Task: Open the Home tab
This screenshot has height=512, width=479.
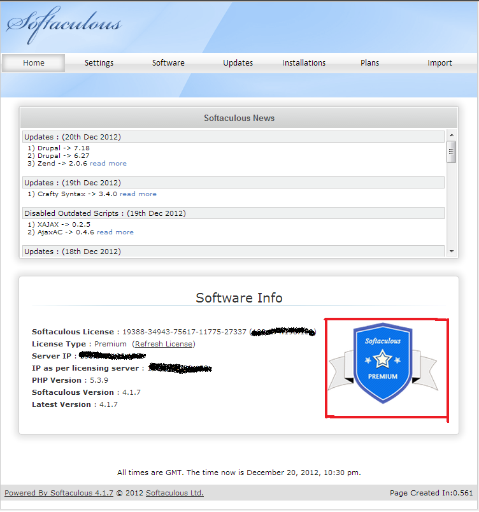Action: click(34, 62)
